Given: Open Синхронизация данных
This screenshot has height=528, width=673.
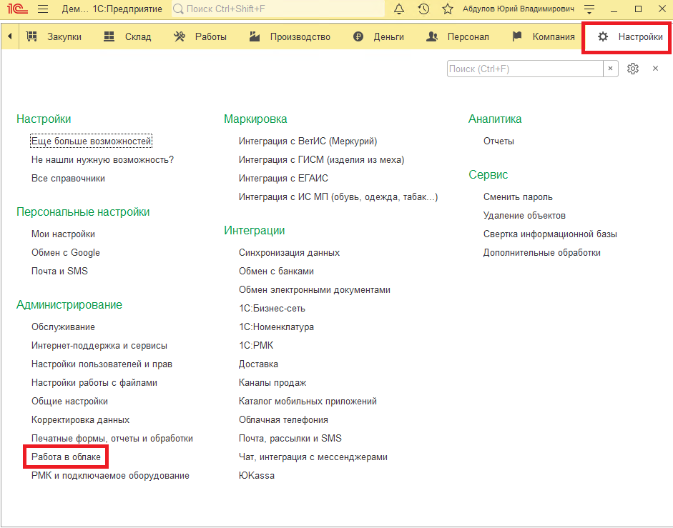Looking at the screenshot, I should [289, 253].
